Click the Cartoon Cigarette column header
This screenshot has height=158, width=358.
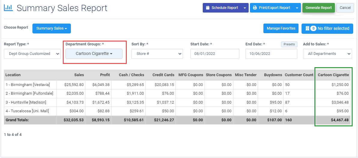[334, 75]
